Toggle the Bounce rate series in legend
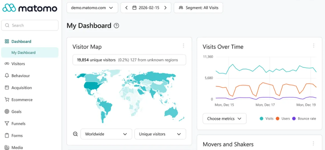This screenshot has height=150, width=325. click(304, 119)
